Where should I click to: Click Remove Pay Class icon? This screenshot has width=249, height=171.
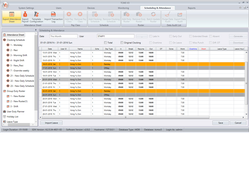[x=80, y=17]
